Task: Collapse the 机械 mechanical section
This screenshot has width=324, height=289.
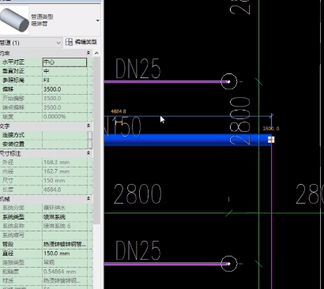Action: (89, 199)
